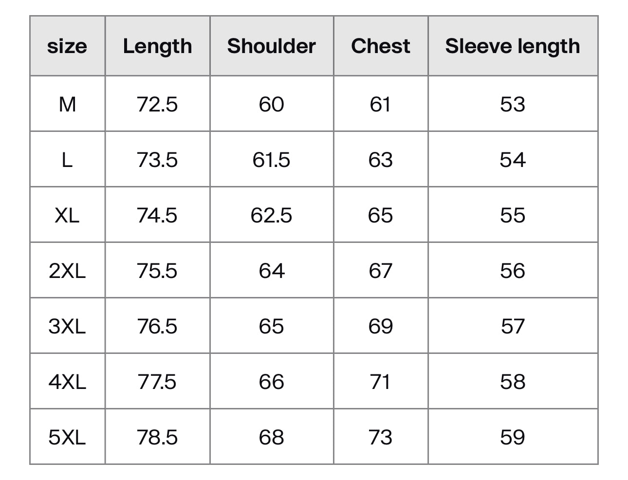Select the "Shoulder" header cell
Screen dimensions: 628x480
271,46
